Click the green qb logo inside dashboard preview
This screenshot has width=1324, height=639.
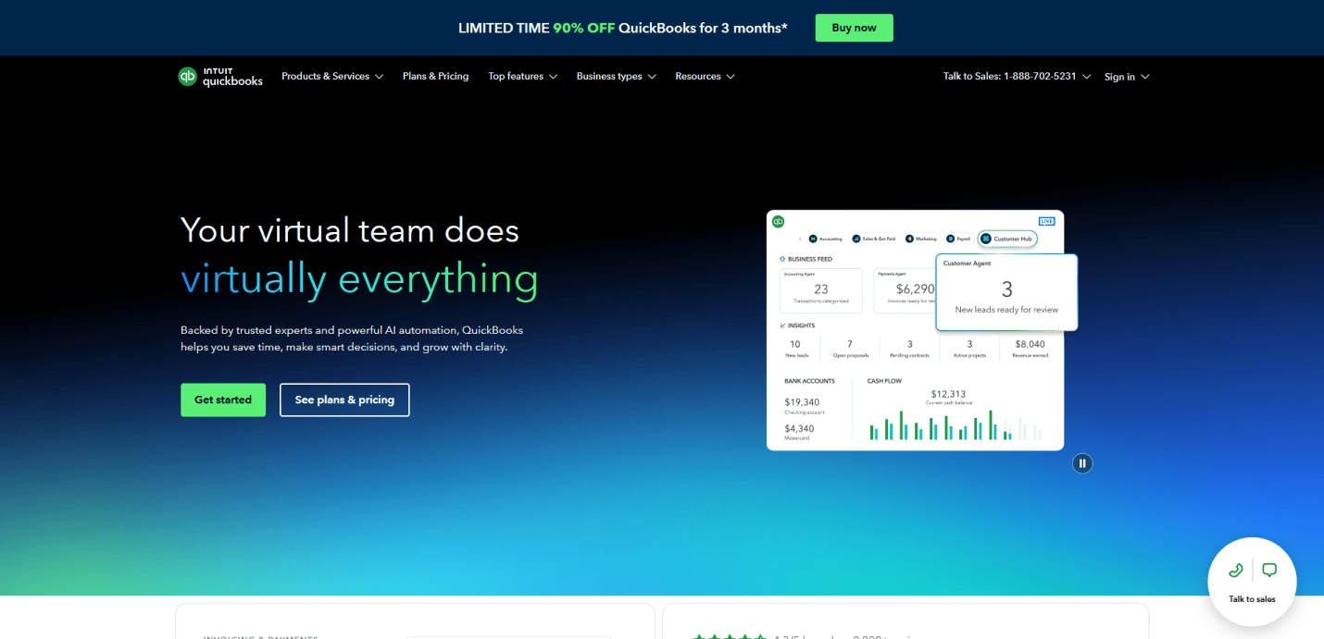click(778, 222)
